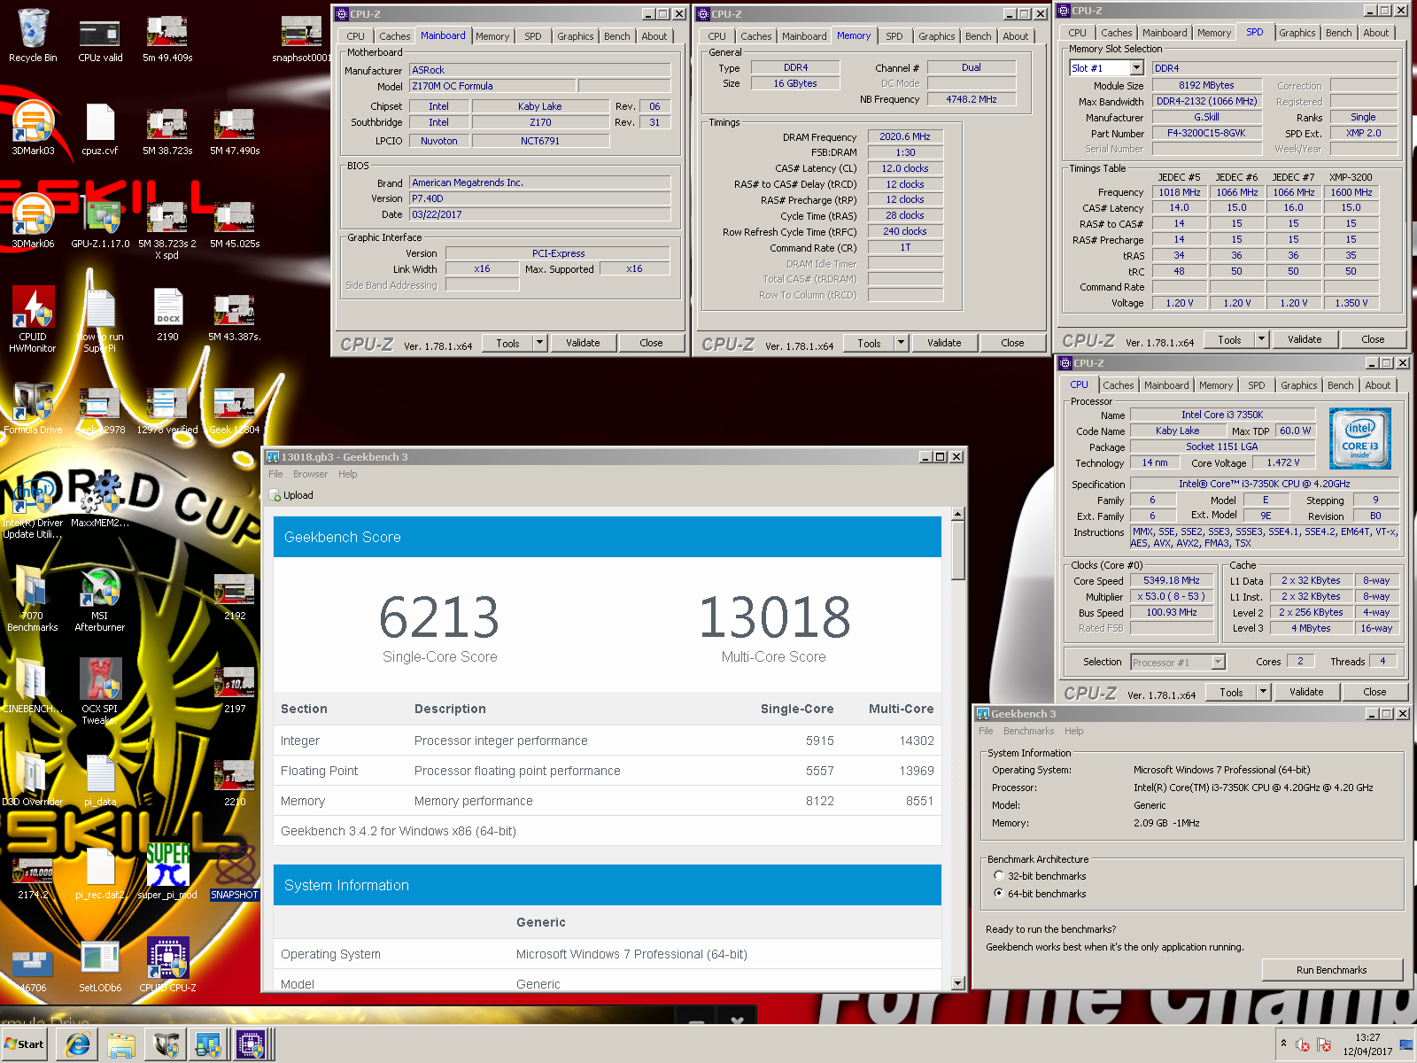Open the SetLODb6 desktop icon
Viewport: 1417px width, 1063px height.
(100, 966)
